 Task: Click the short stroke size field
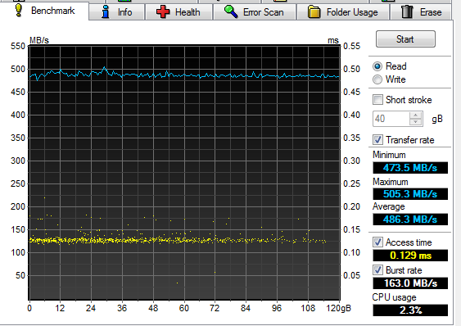pos(391,119)
